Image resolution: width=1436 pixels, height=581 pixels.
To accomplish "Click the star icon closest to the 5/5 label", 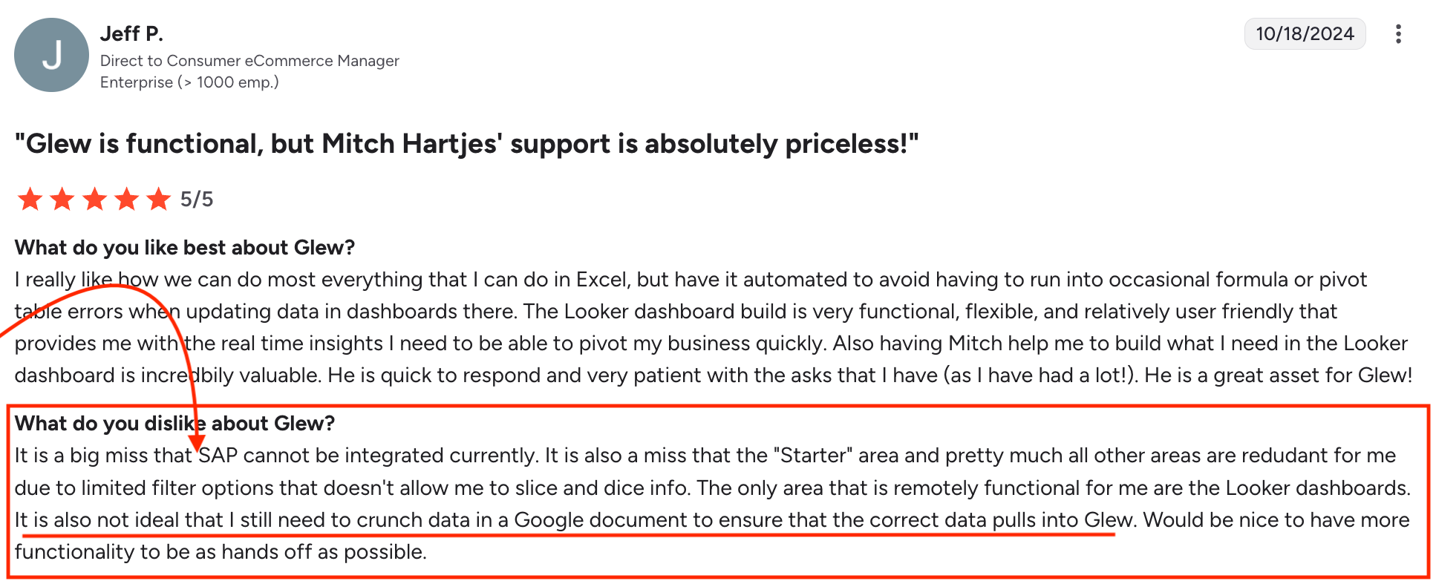I will 159,199.
